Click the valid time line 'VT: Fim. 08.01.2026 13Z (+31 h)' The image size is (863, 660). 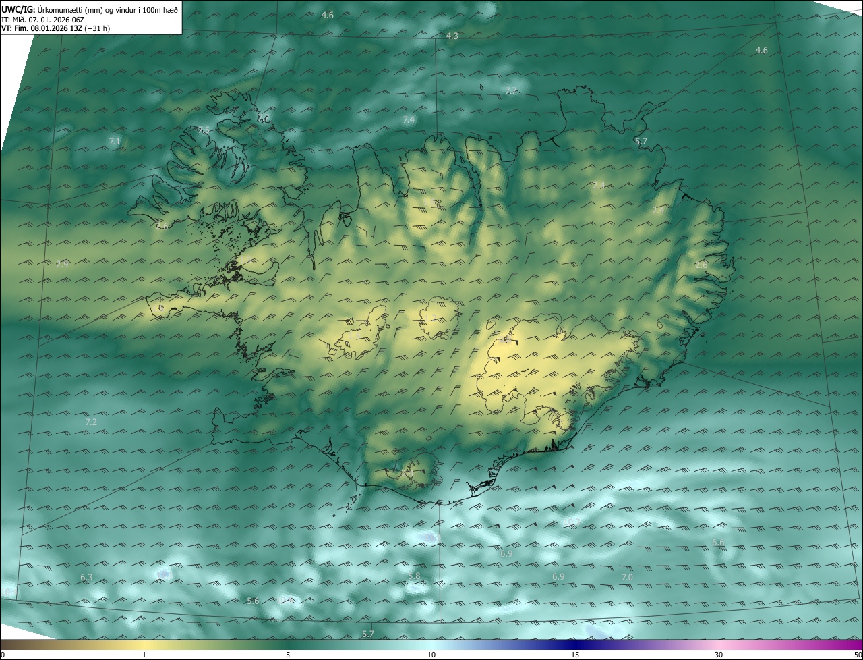56,28
